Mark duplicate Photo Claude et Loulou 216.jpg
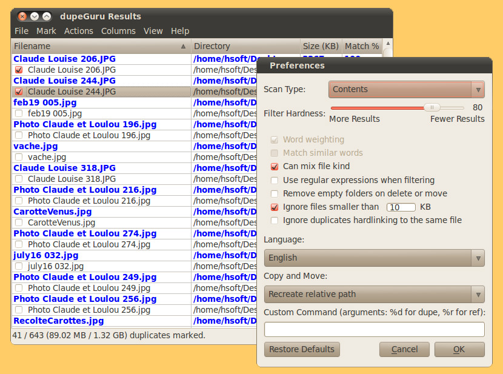 point(19,201)
